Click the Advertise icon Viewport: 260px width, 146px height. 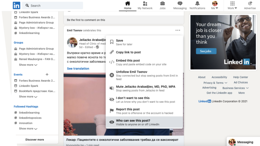[x=250, y=4]
